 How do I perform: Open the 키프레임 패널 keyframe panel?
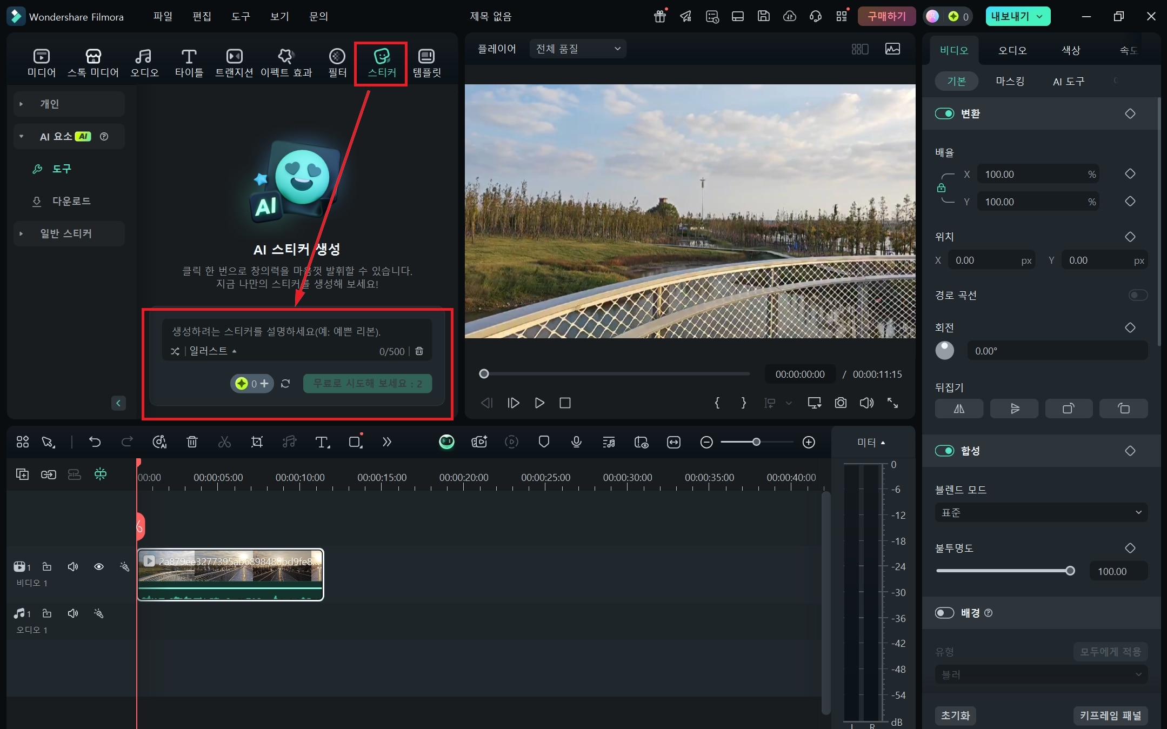click(1110, 715)
